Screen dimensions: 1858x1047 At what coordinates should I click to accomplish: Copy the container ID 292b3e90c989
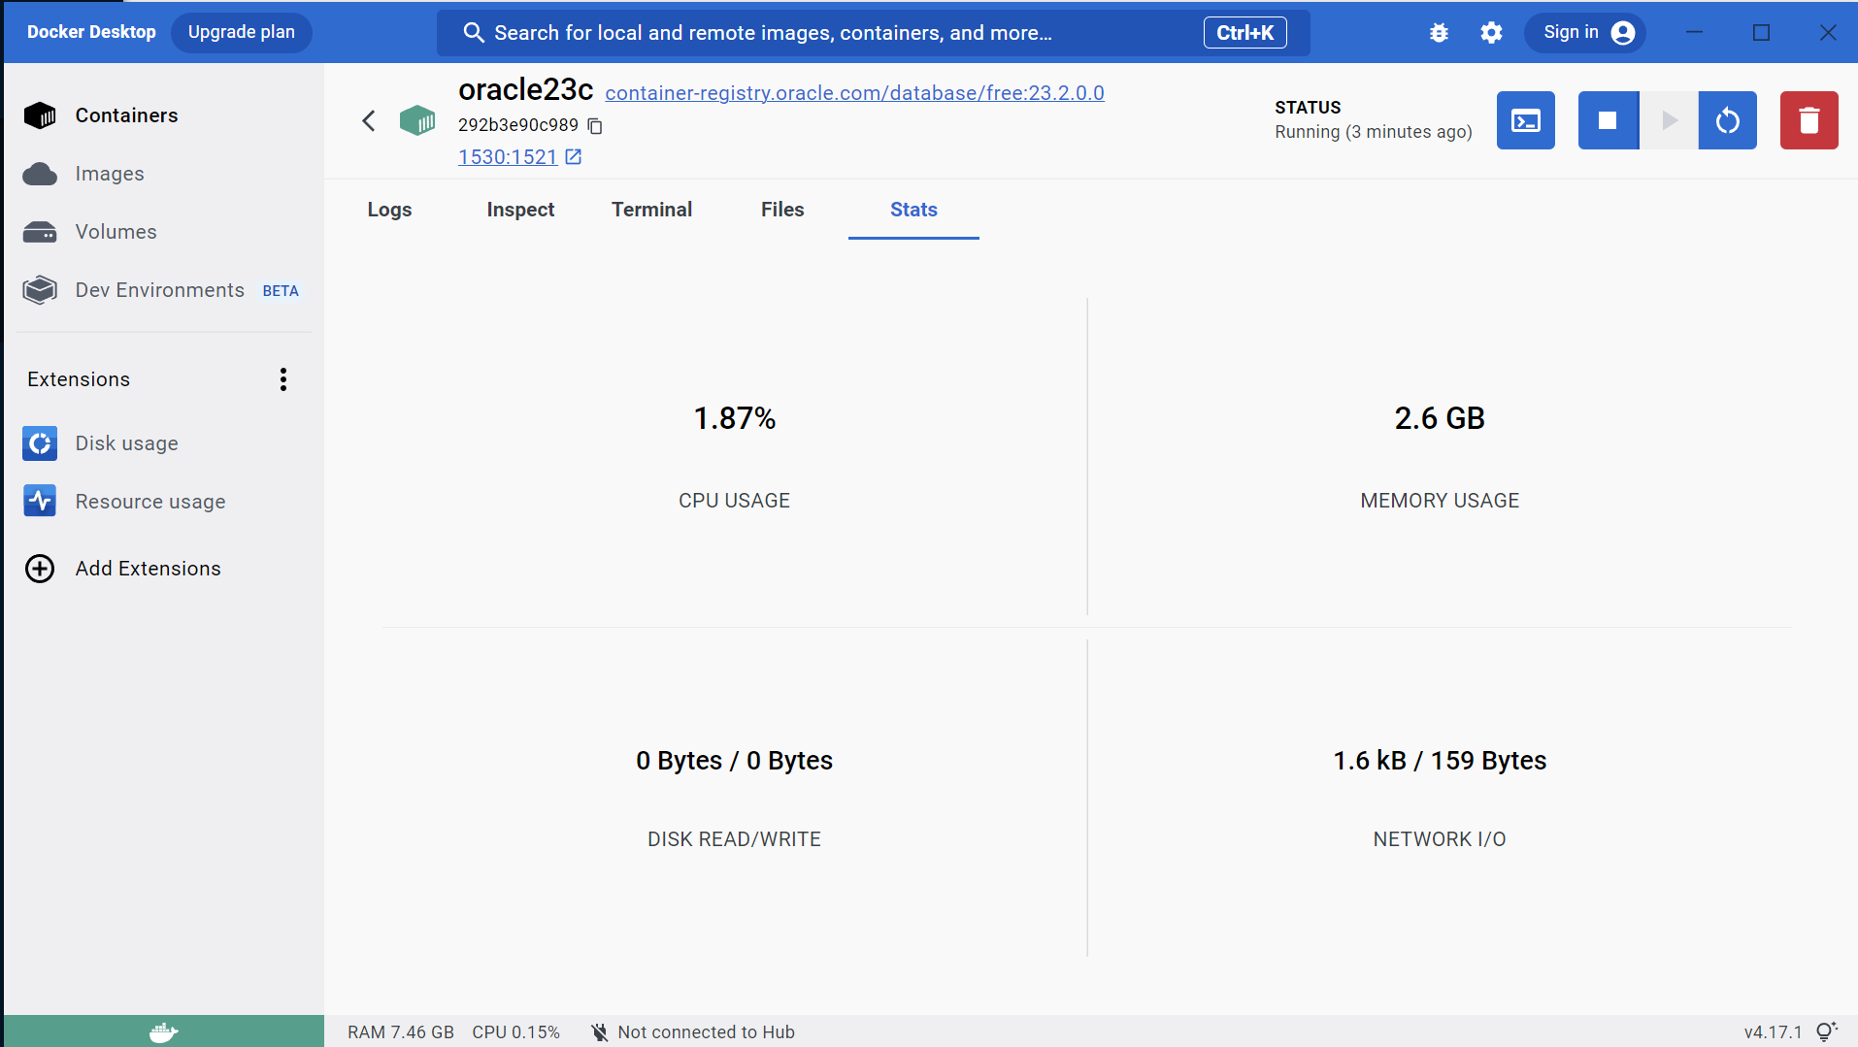pos(595,126)
